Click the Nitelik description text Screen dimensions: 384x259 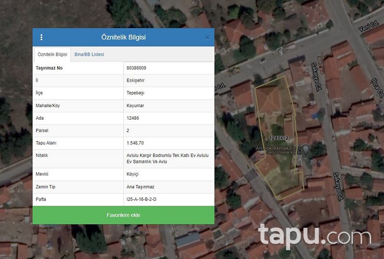(x=168, y=159)
